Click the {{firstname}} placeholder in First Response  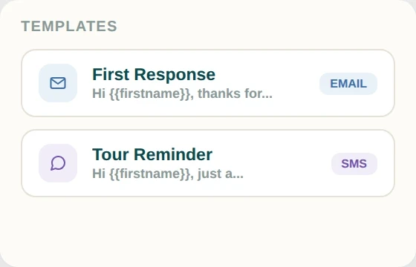click(x=149, y=93)
